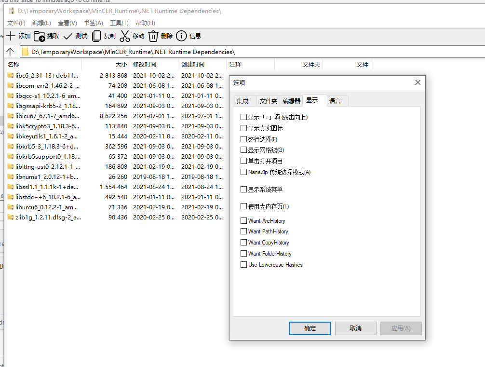The width and height of the screenshot is (485, 367).
Task: Click size value 2 813 868
Action: tap(113, 76)
